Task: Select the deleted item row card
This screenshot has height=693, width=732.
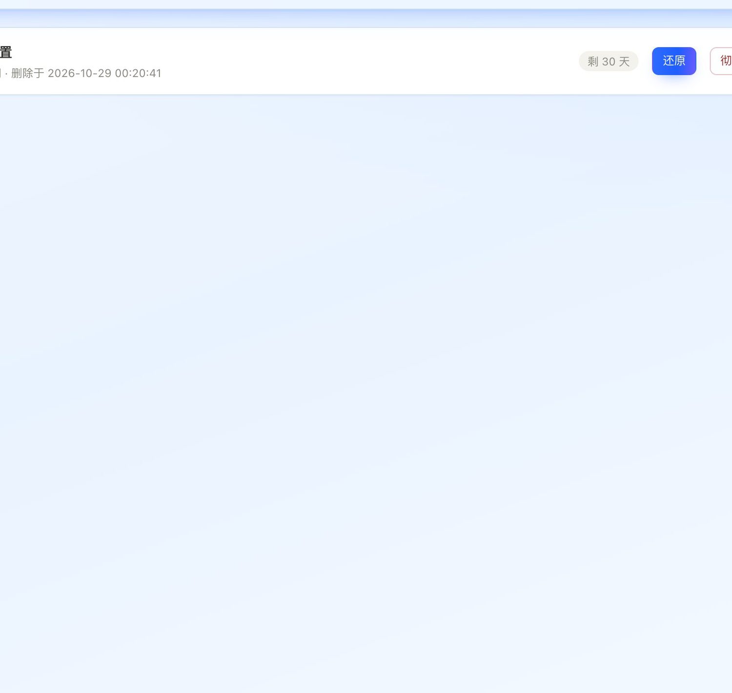Action: coord(366,61)
